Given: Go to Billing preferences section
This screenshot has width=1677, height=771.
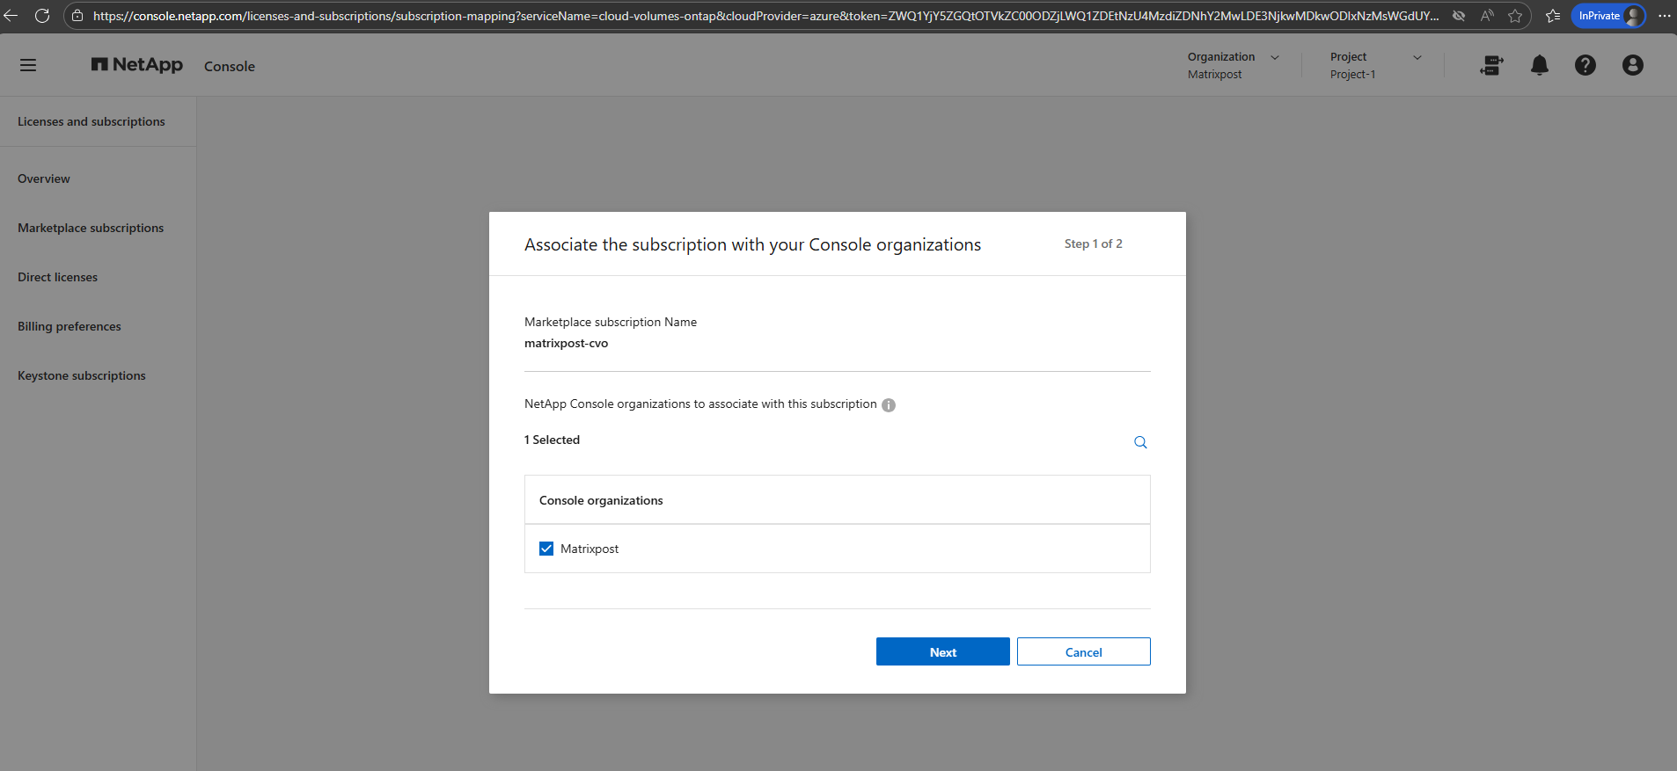Looking at the screenshot, I should (70, 326).
